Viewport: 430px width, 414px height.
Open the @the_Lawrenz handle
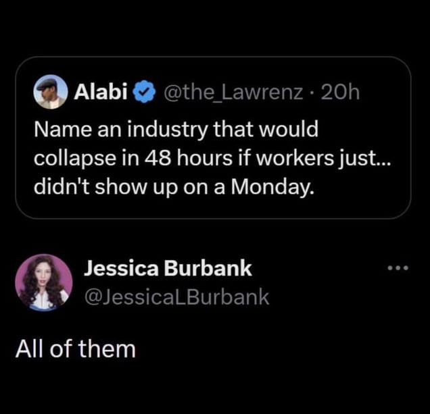(233, 93)
